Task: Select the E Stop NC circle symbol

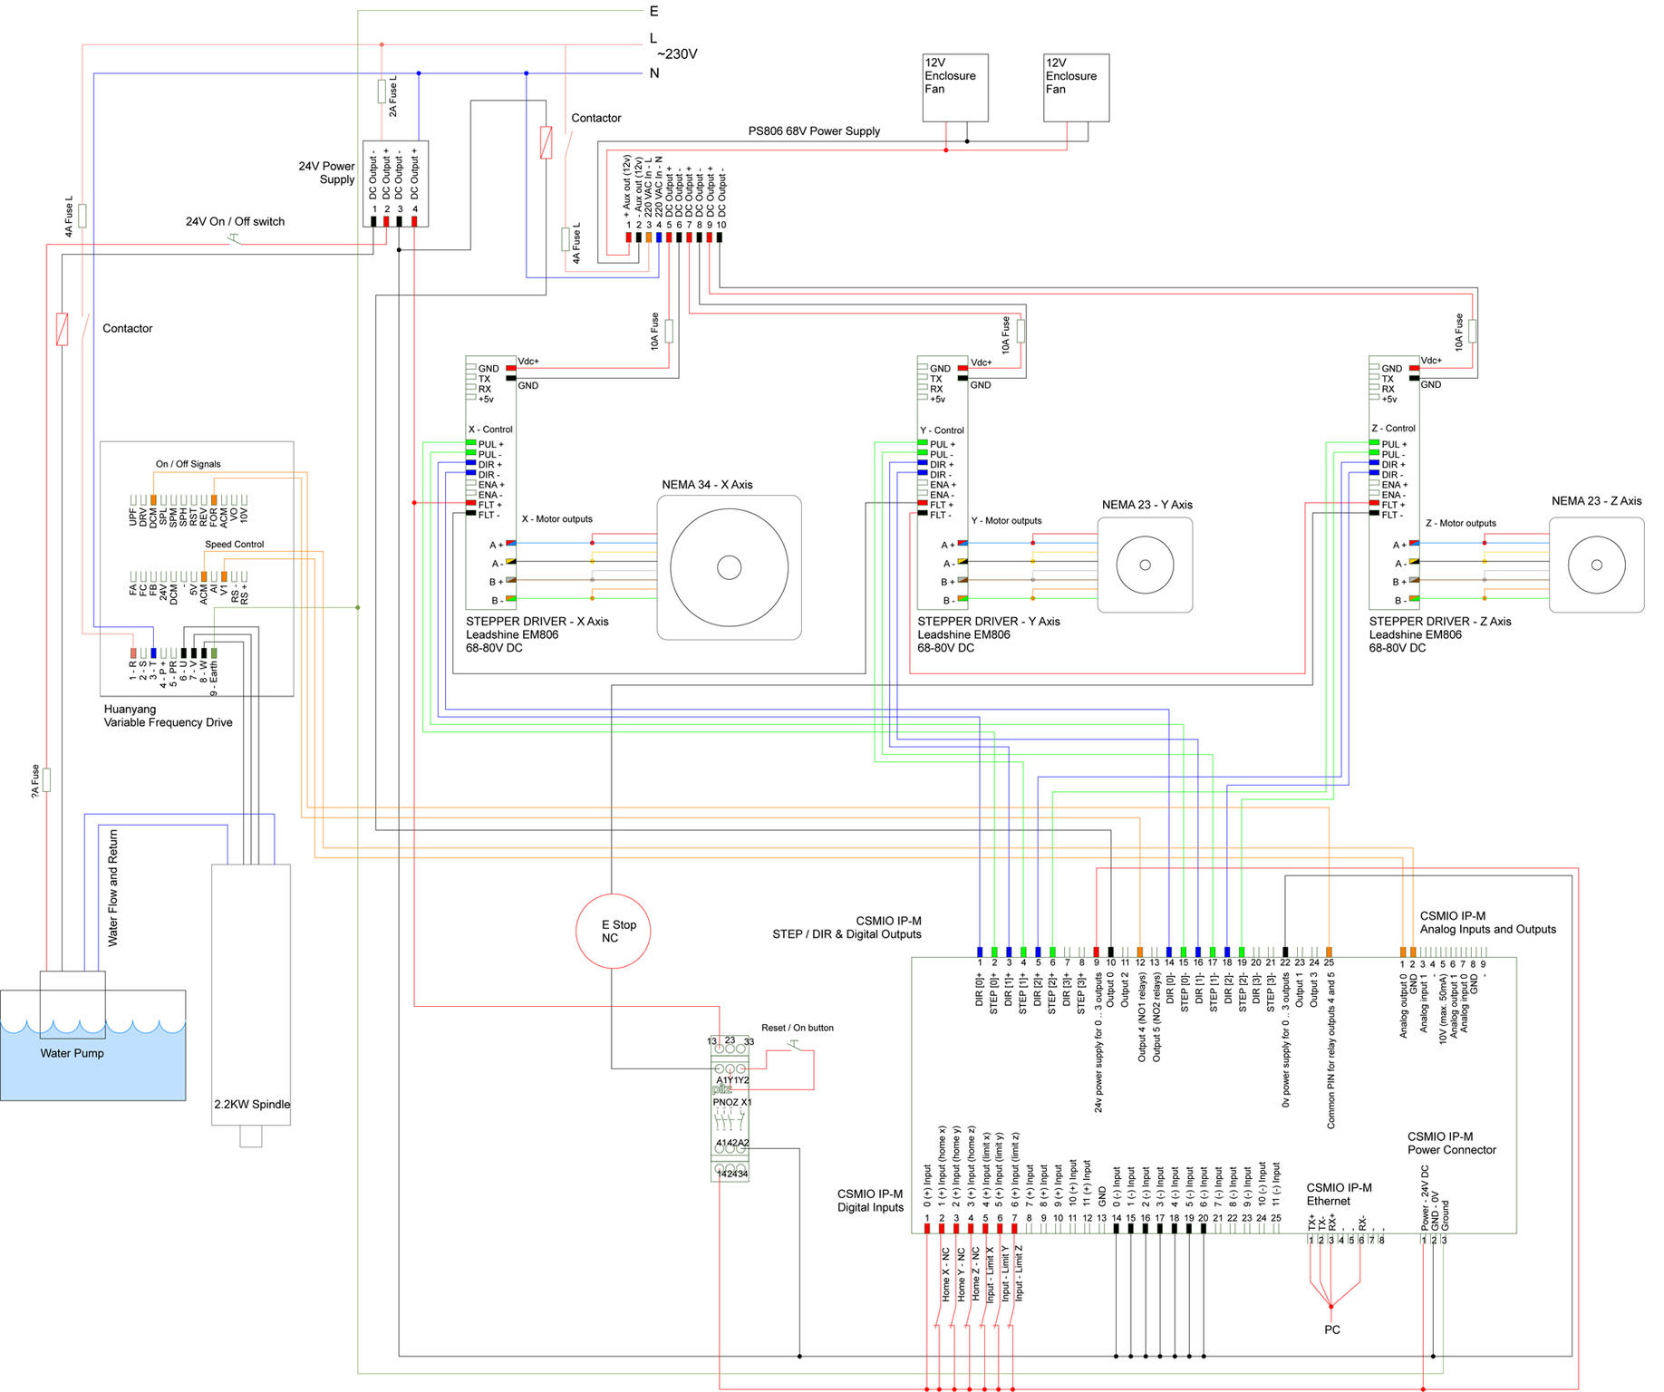Action: click(x=613, y=931)
